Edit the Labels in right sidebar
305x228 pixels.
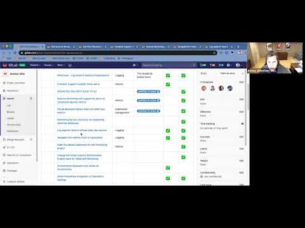(241, 149)
